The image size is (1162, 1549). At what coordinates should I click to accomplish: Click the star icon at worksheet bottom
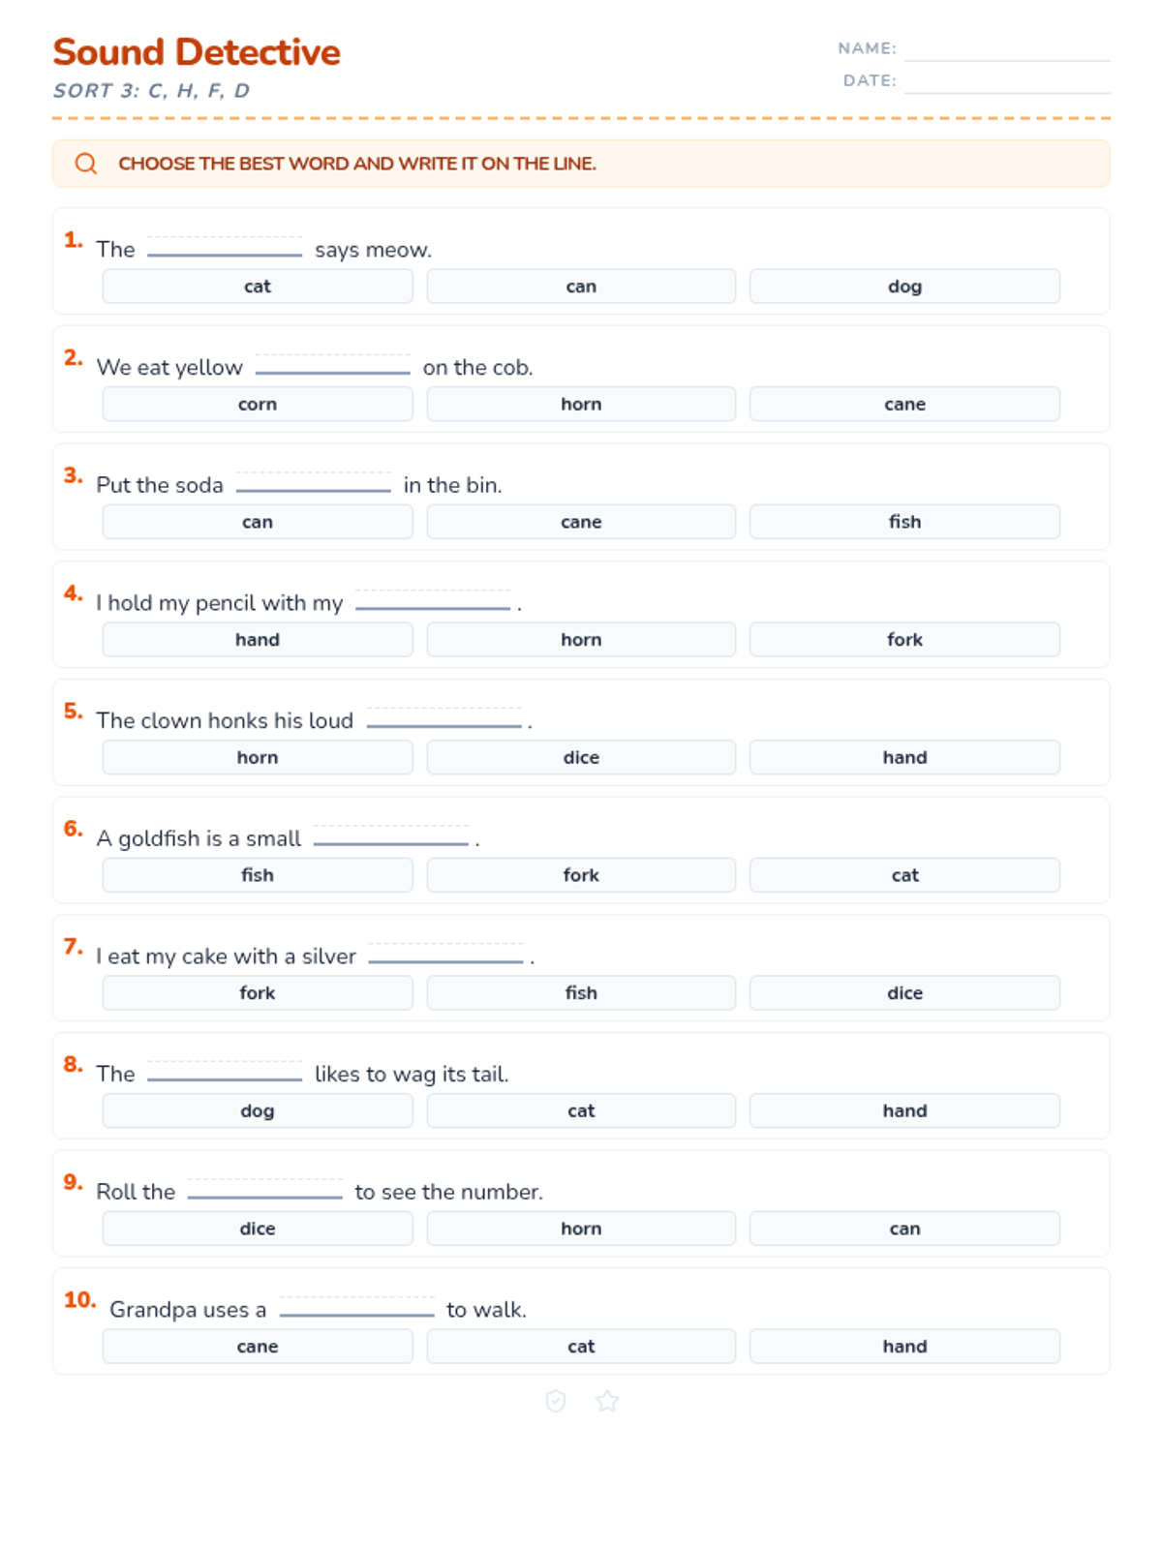607,1401
